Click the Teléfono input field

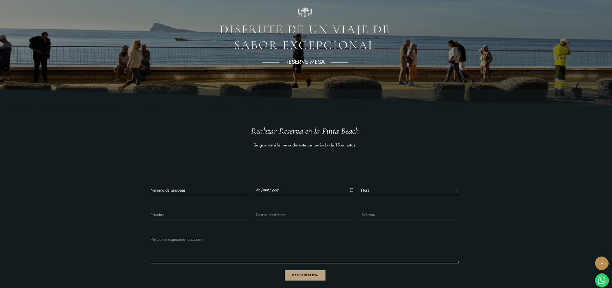(x=410, y=215)
